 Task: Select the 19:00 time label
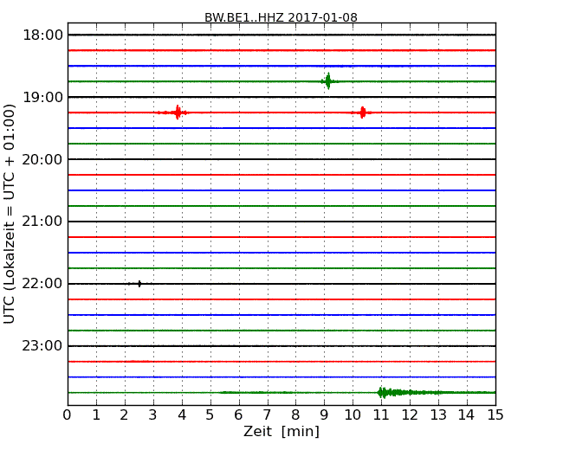pos(42,97)
